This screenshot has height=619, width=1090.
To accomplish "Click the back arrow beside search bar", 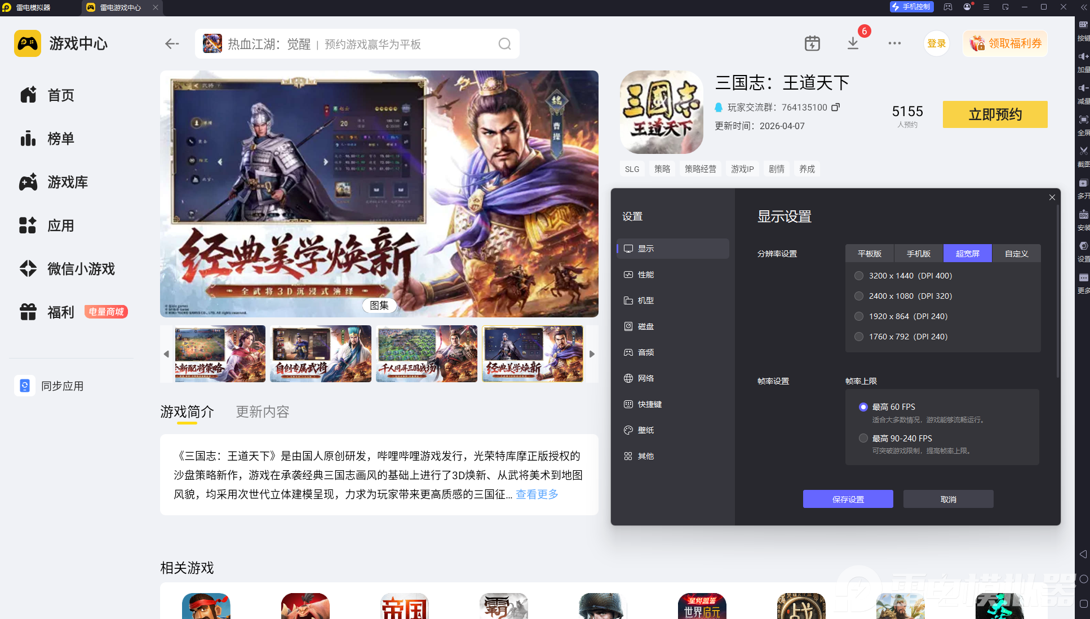I will pos(172,44).
